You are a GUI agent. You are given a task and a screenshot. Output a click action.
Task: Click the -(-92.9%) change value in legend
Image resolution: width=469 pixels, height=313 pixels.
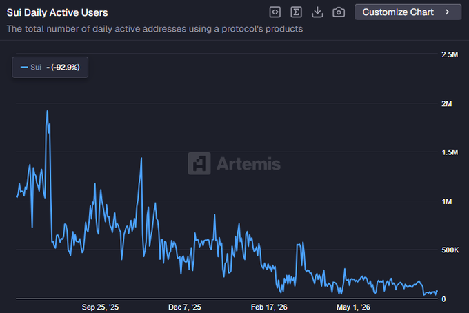[x=63, y=68]
